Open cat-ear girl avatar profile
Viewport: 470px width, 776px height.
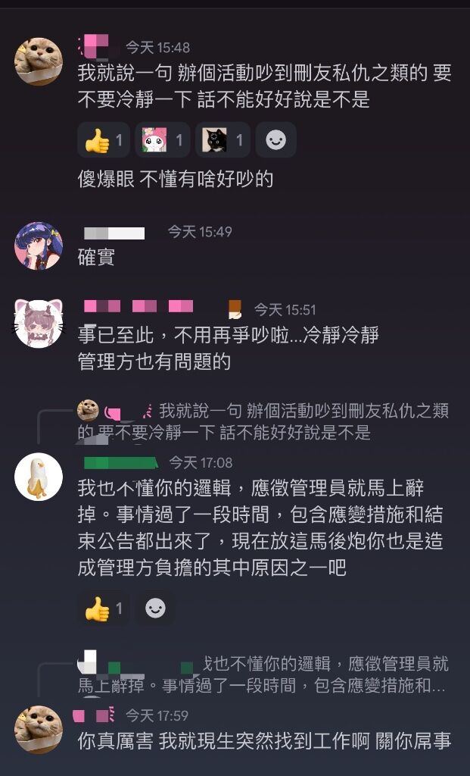pos(39,323)
